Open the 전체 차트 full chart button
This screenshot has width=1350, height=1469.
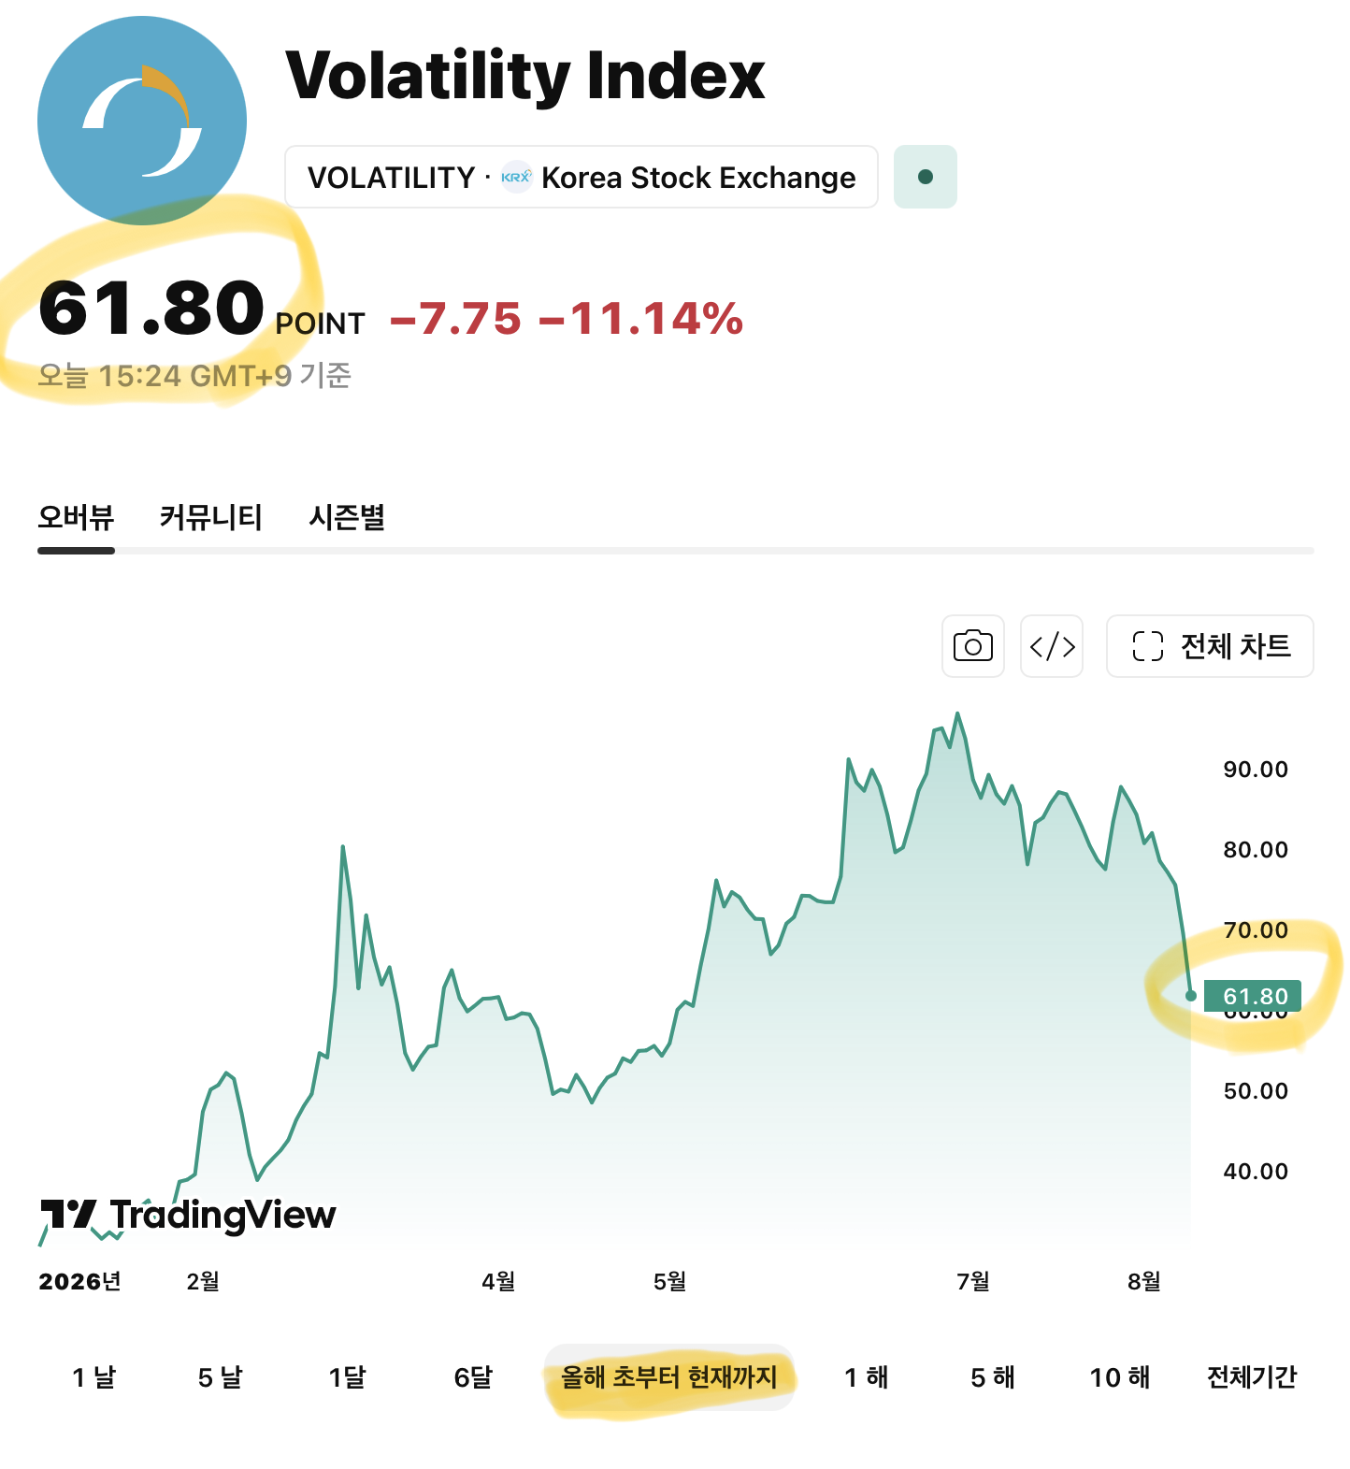1210,646
